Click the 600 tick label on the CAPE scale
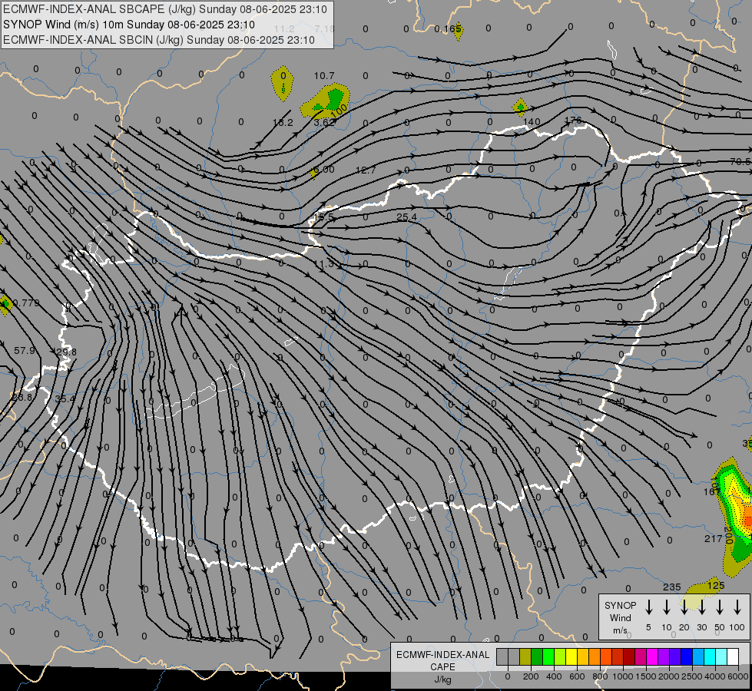 click(x=577, y=676)
